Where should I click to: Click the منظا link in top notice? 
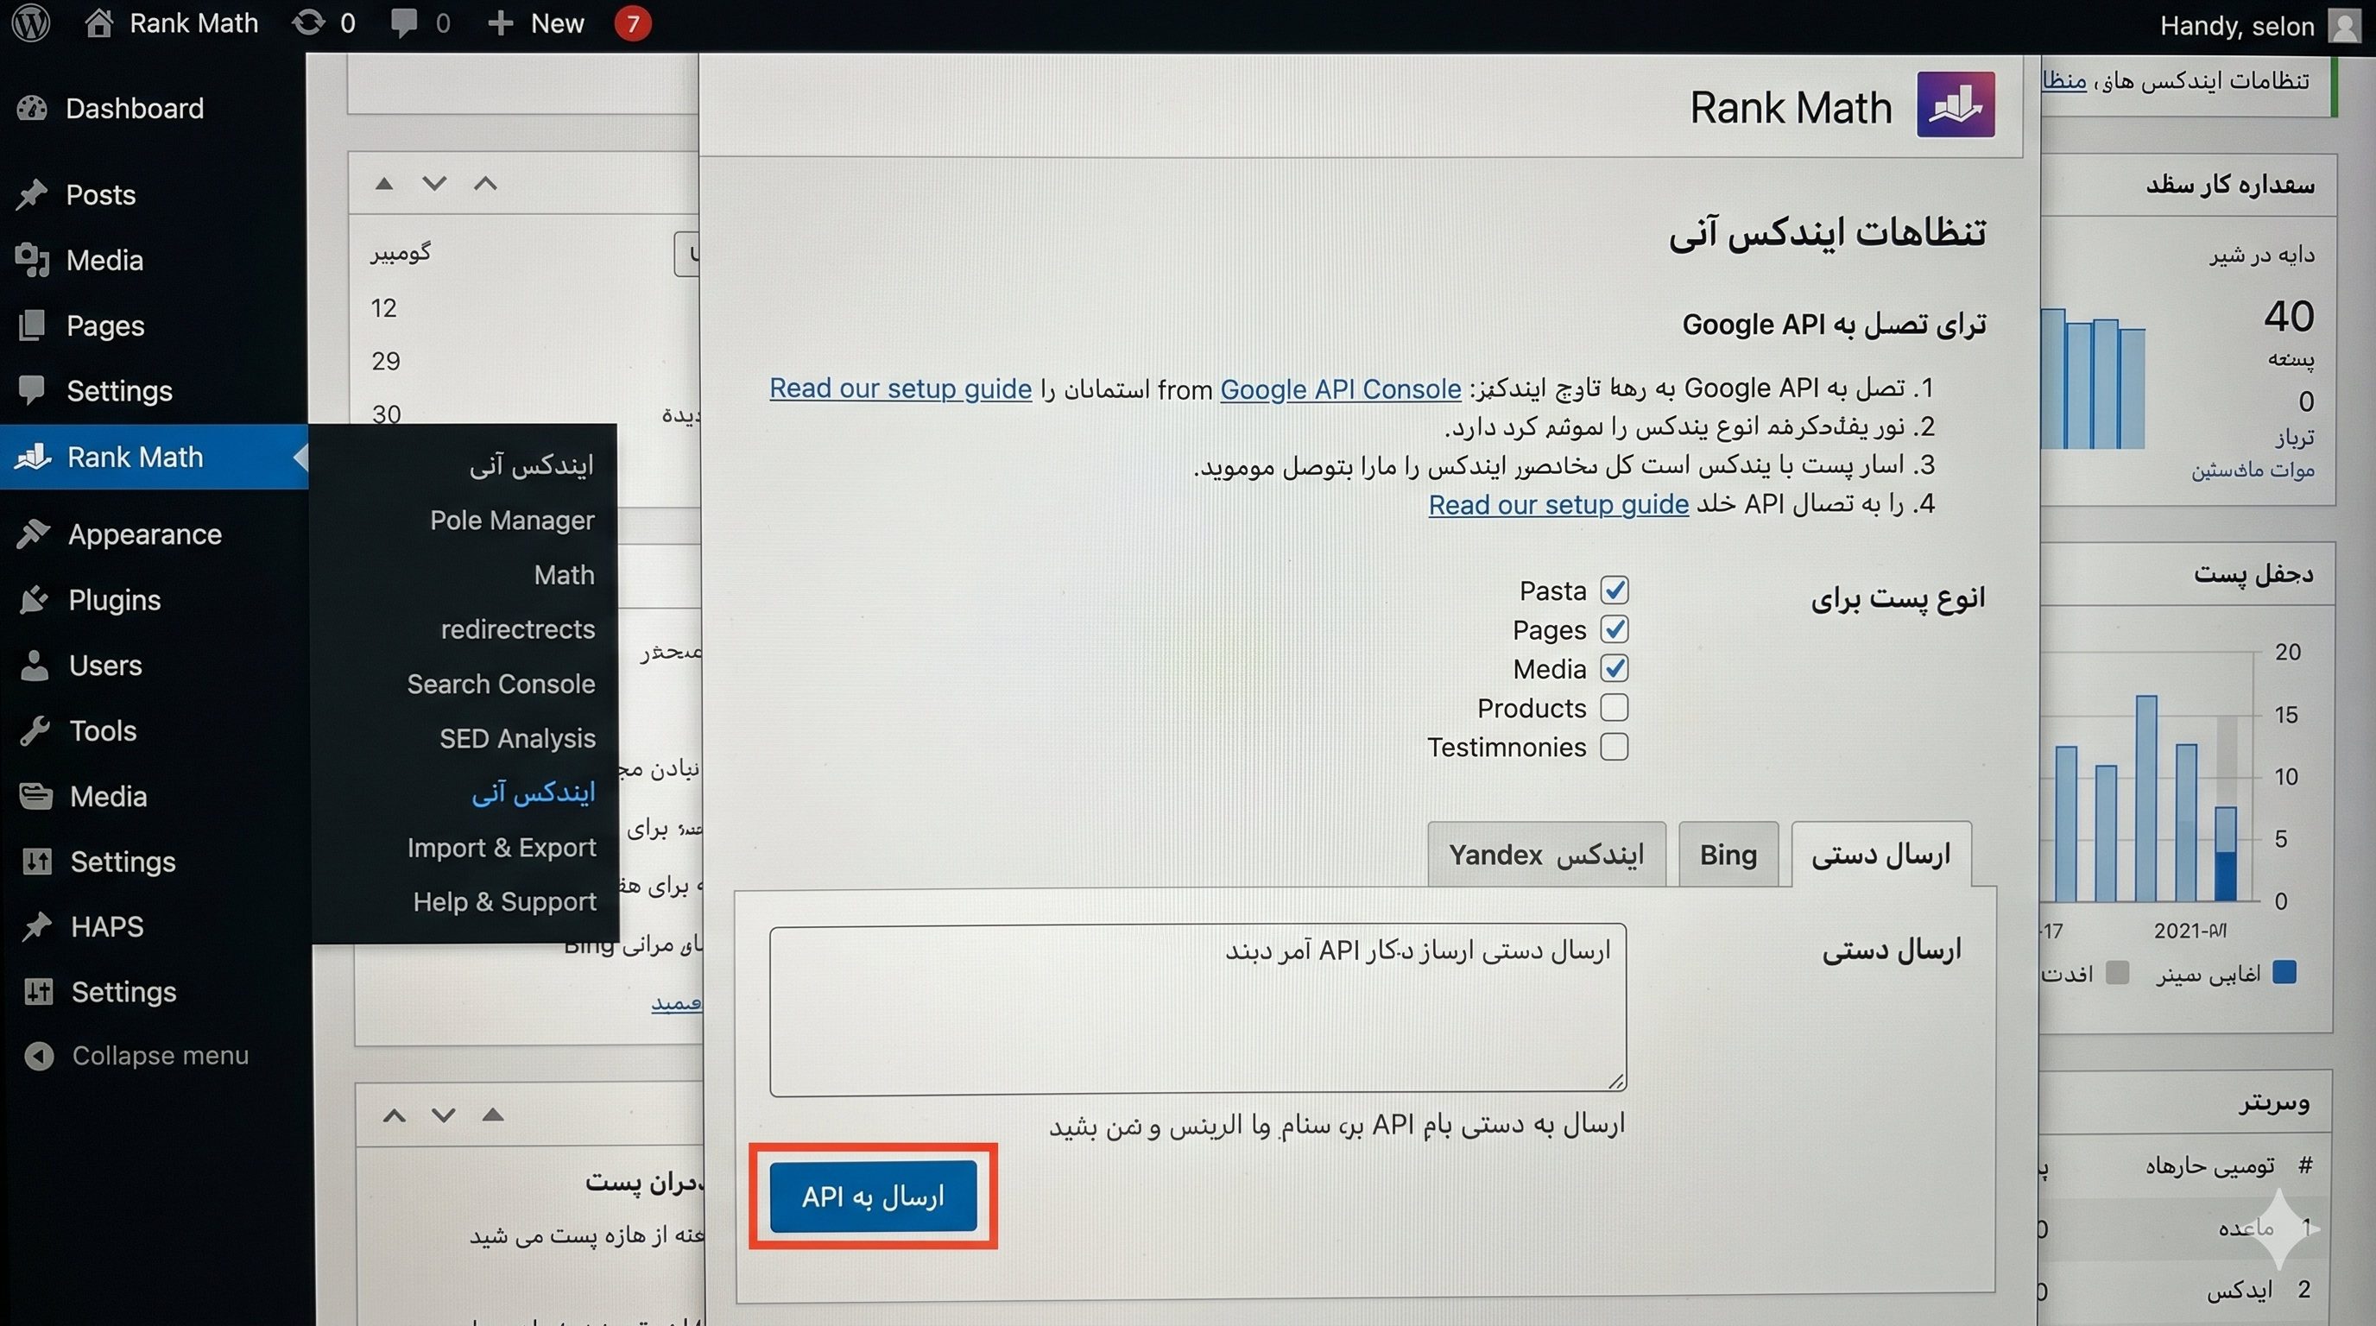(2064, 81)
